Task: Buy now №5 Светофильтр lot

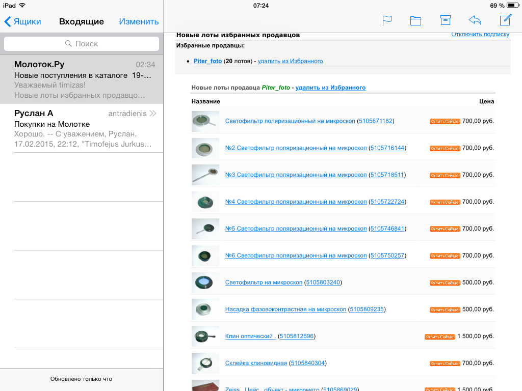Action: (445, 229)
